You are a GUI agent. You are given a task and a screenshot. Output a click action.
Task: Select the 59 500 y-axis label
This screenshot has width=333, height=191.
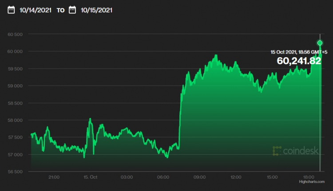pos(16,69)
